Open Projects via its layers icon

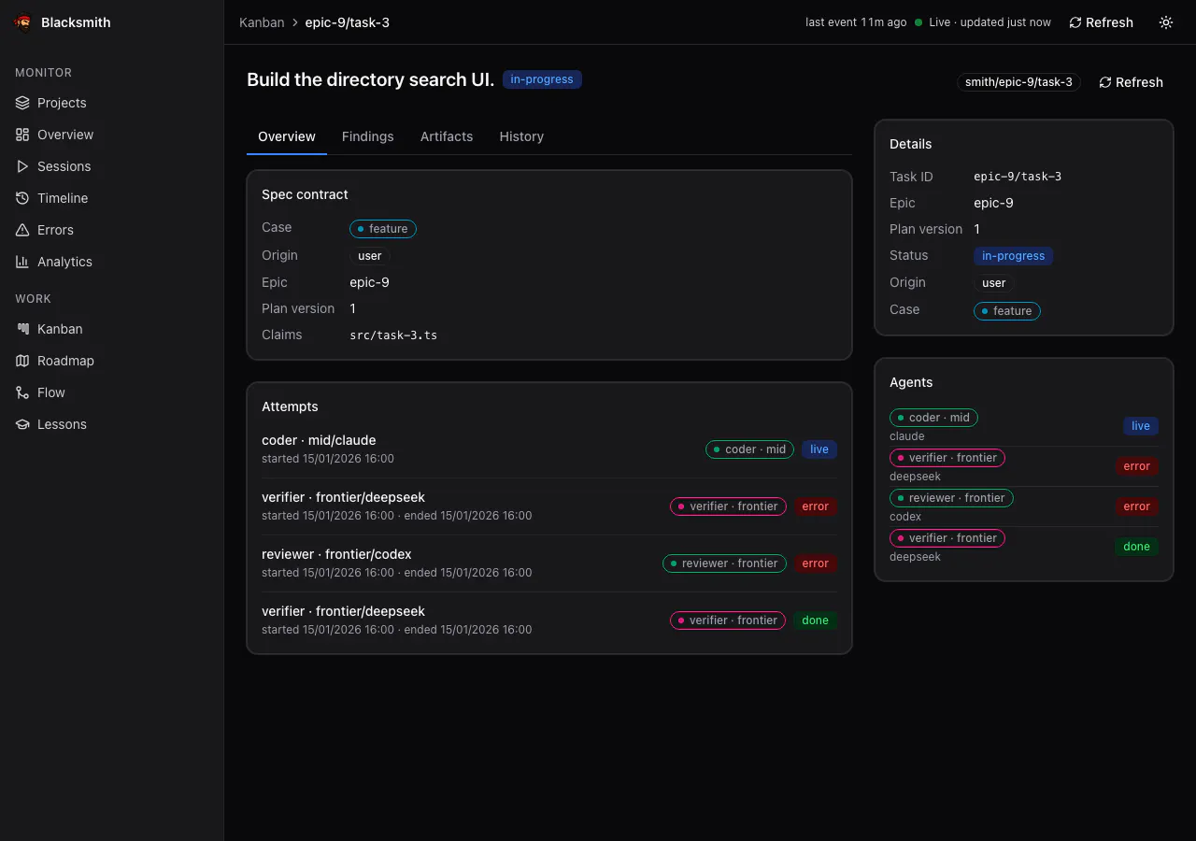pos(22,103)
